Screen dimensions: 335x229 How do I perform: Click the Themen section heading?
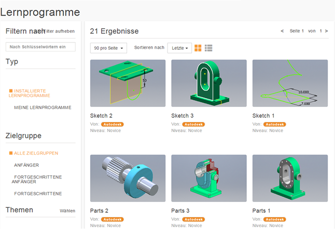19,210
